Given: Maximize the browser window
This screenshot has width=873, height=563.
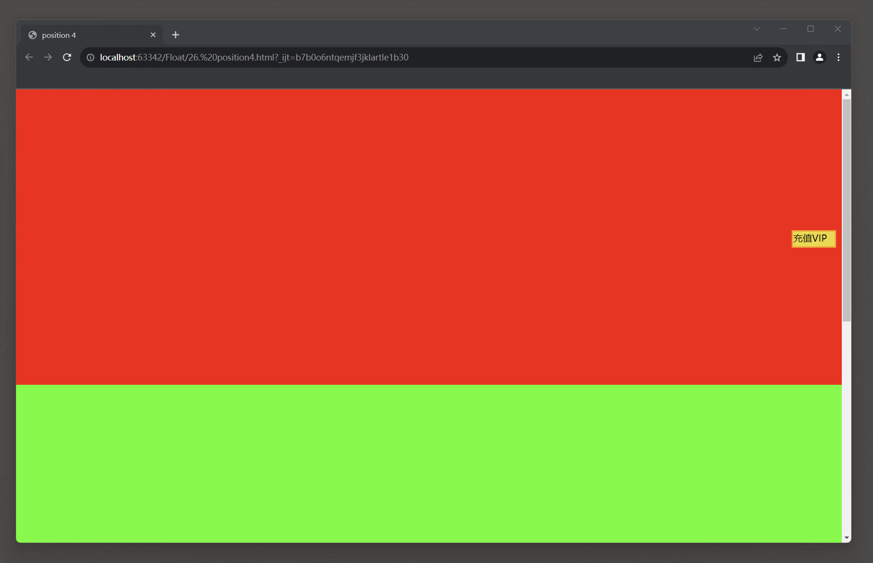Looking at the screenshot, I should [811, 29].
